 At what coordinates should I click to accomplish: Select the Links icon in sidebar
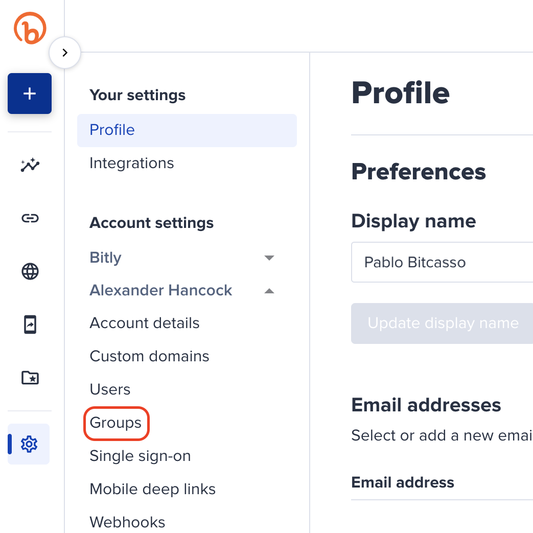(x=29, y=218)
